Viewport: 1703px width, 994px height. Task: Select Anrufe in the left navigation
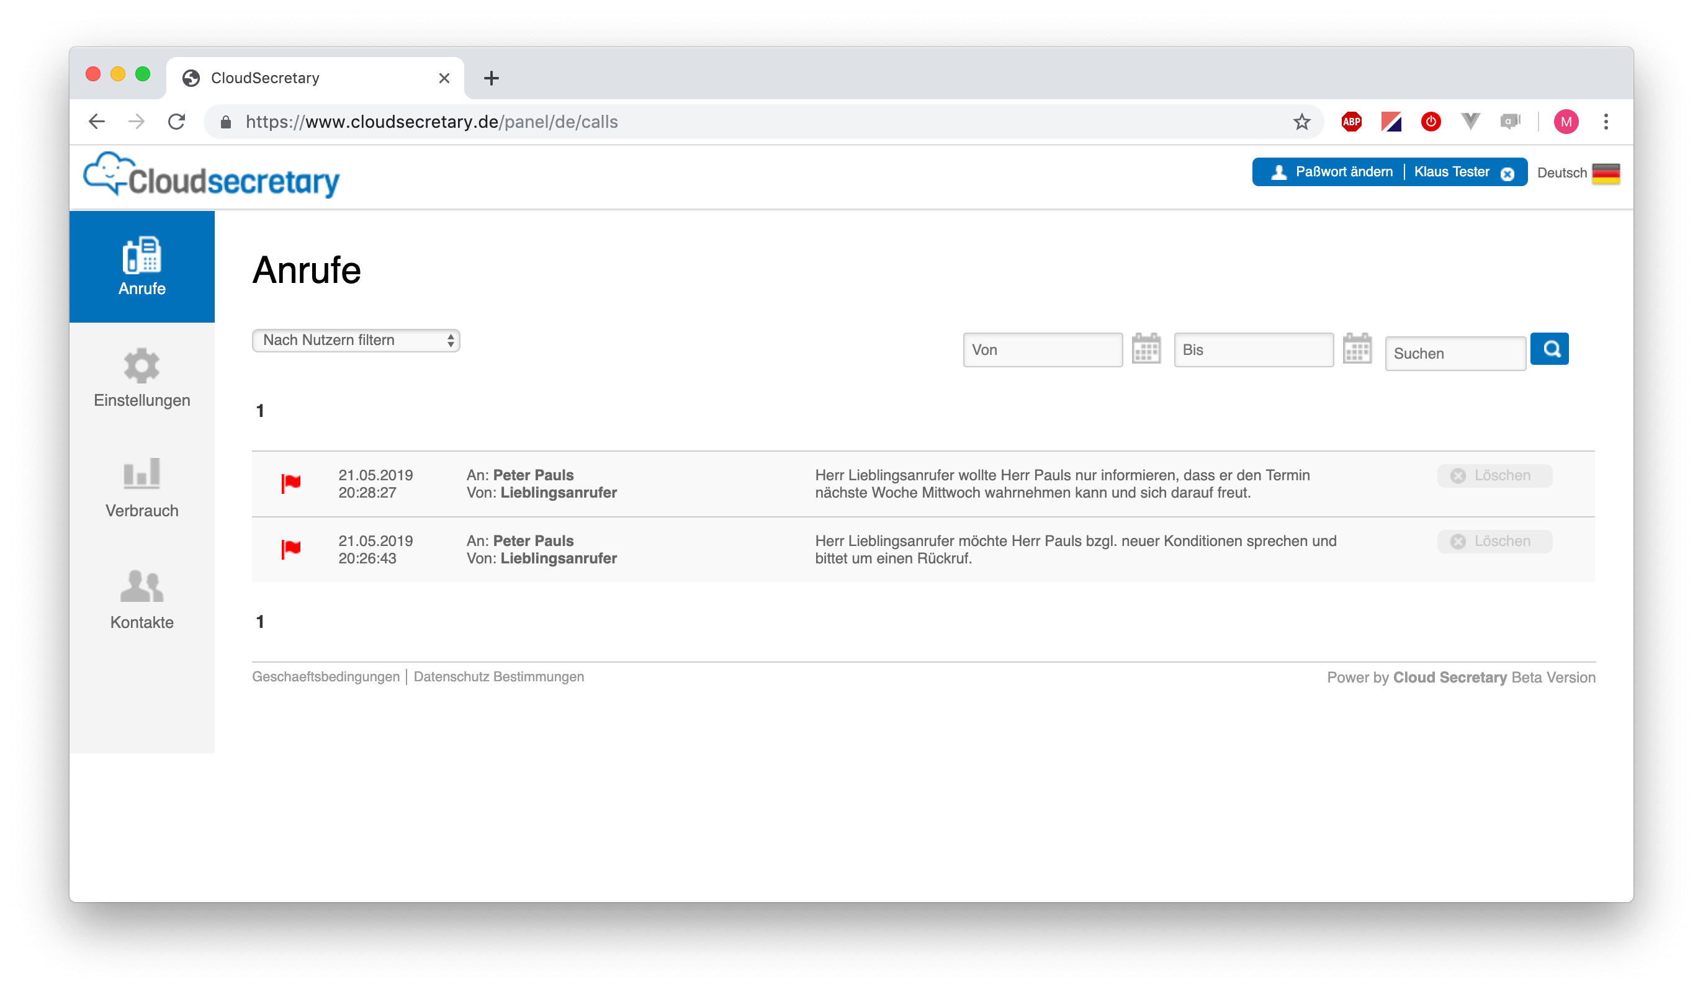[x=142, y=288]
